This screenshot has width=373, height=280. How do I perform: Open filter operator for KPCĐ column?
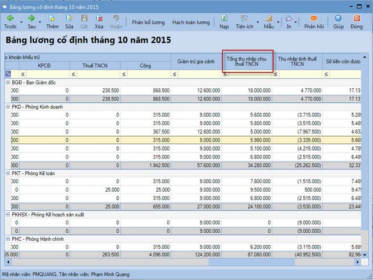pos(23,74)
